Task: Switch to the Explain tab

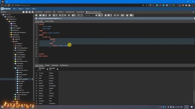Action: click(x=47, y=65)
